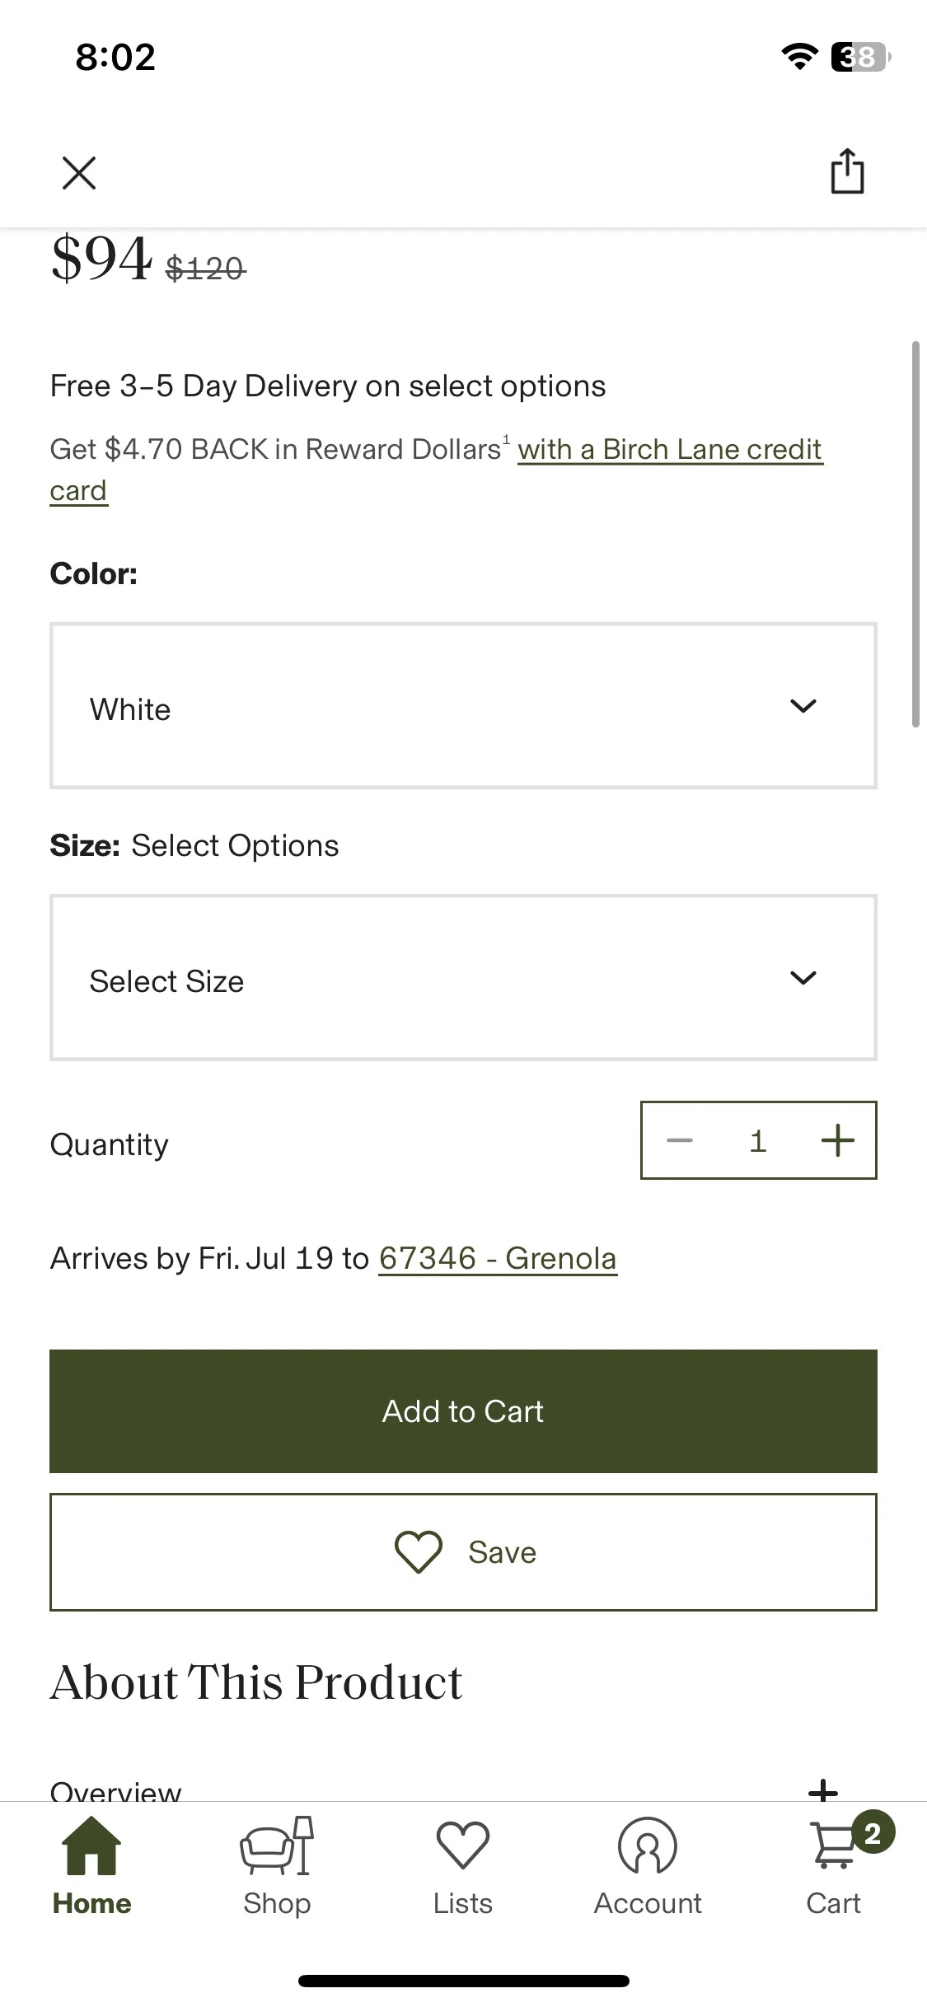Image resolution: width=927 pixels, height=2007 pixels.
Task: Click the vertical scrollbar on right edge
Action: click(915, 534)
